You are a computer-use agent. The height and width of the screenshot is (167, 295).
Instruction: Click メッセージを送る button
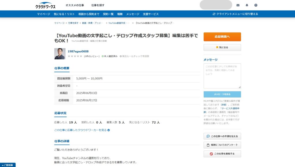(x=222, y=94)
